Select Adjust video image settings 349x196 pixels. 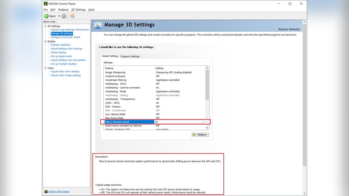66,75
